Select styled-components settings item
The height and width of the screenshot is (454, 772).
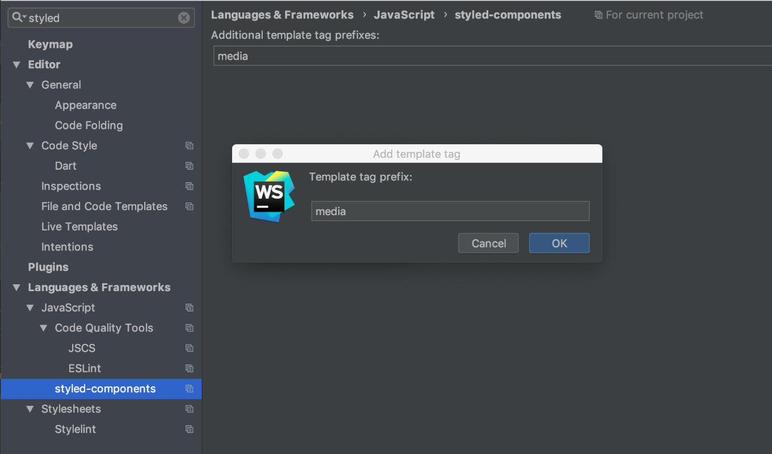point(101,389)
